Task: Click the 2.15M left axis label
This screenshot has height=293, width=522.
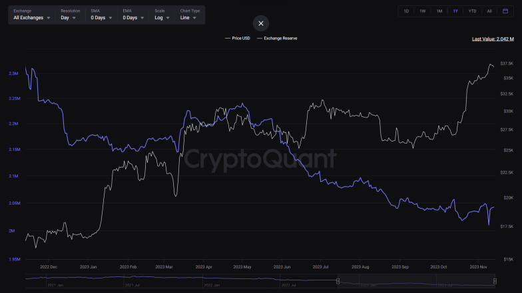Action: (15, 149)
